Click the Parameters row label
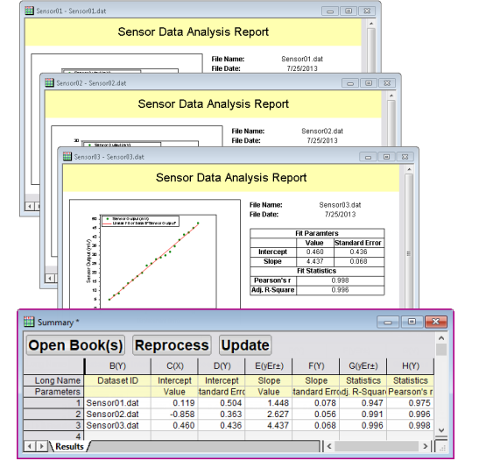 [53, 392]
